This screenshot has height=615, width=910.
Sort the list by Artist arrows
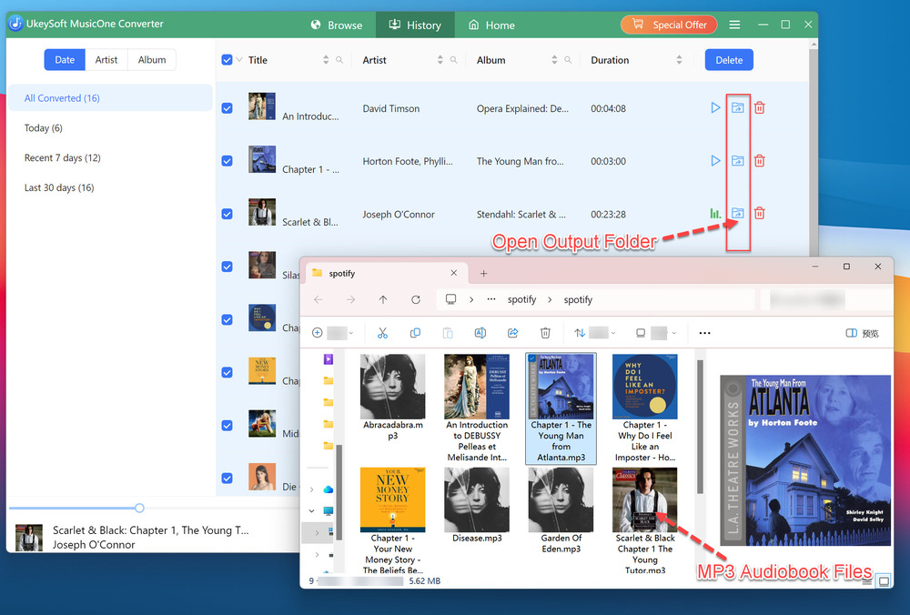pos(440,60)
